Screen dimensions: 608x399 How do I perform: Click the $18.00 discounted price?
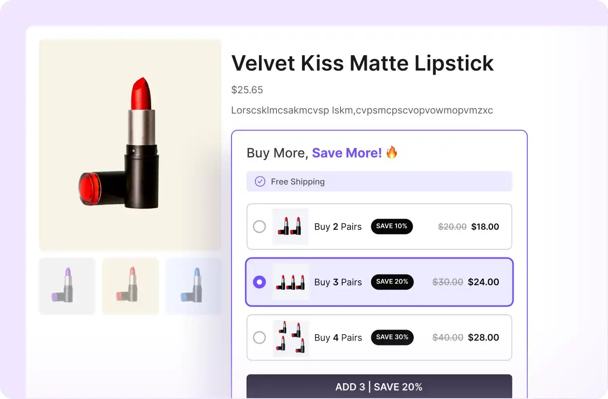coord(485,227)
